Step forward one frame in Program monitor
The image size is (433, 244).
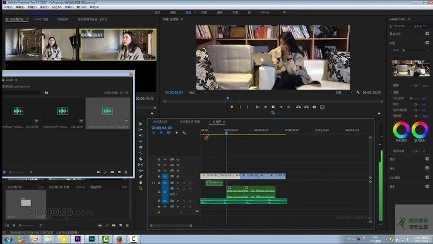(281, 107)
